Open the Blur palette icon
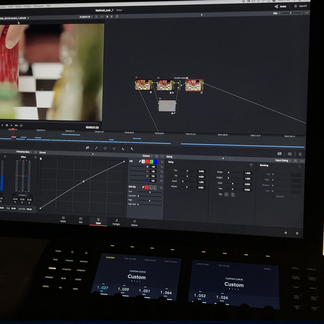Image resolution: width=324 pixels, height=324 pixels. pos(123,149)
